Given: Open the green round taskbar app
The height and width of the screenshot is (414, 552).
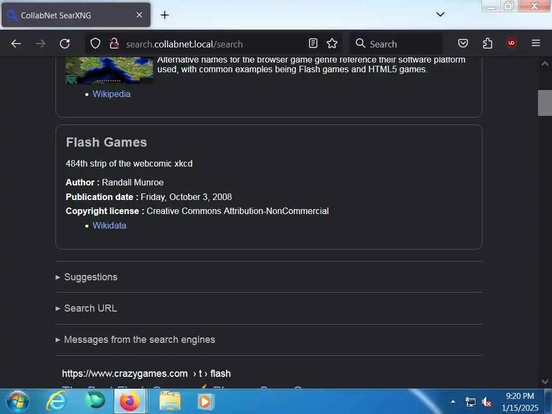Looking at the screenshot, I should (x=94, y=401).
